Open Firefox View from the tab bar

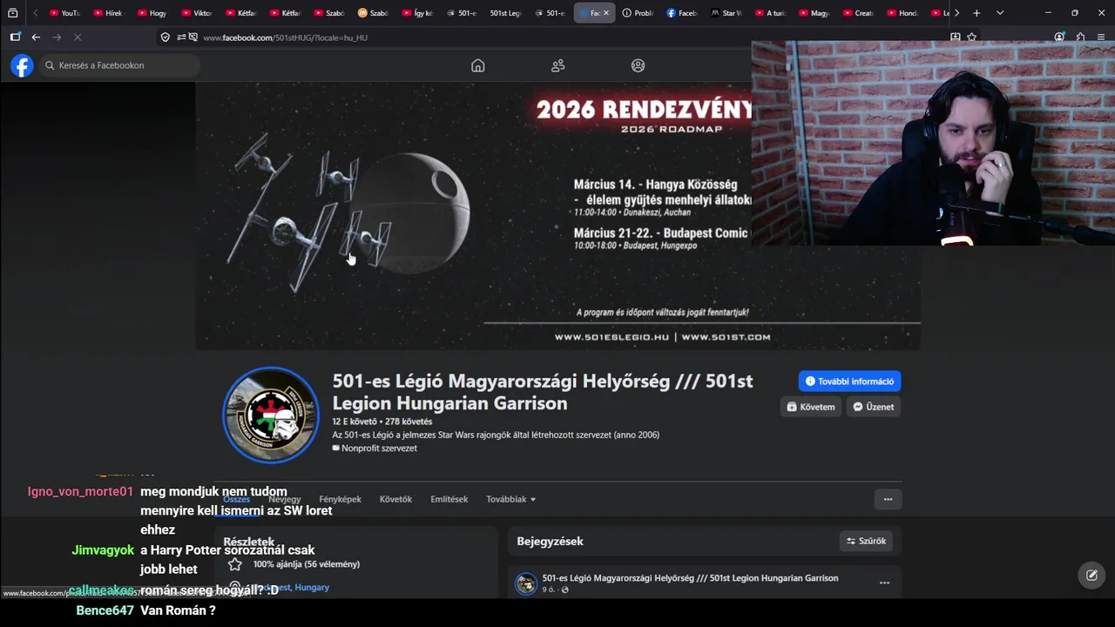(x=12, y=13)
